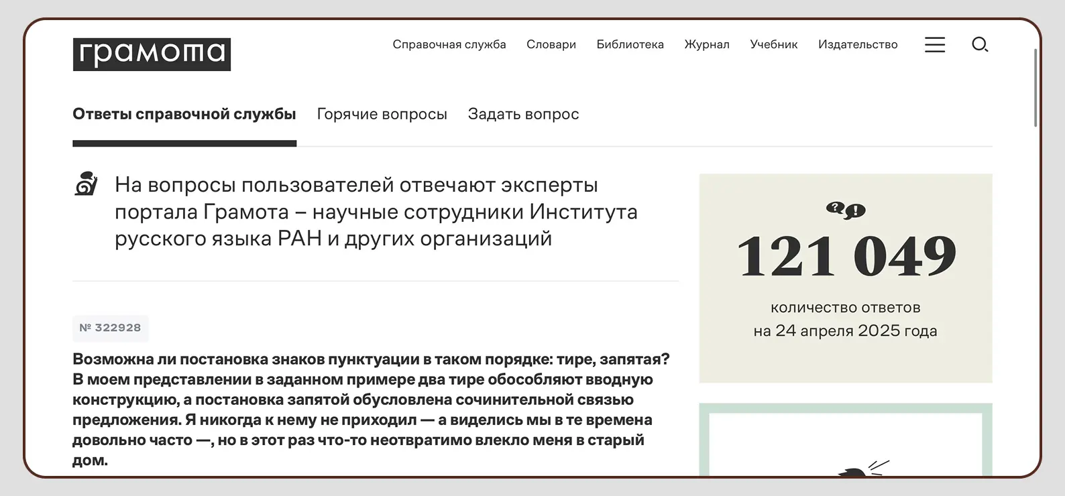Click the illustration card below the counter
This screenshot has height=496, width=1065.
tap(845, 442)
